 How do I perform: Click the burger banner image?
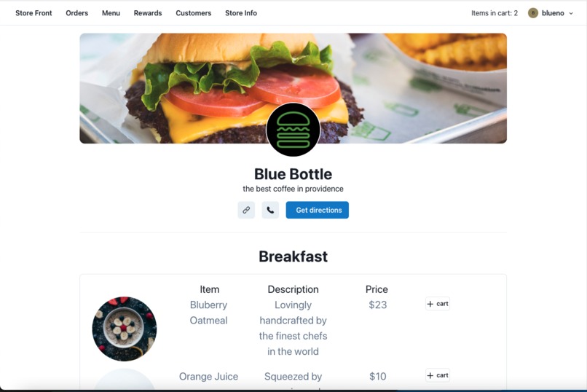pyautogui.click(x=293, y=88)
